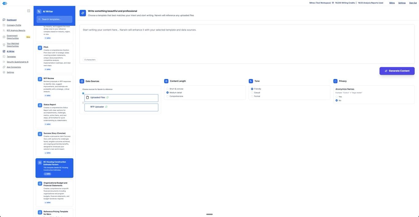Click into the content writing text area
The width and height of the screenshot is (419, 217).
click(x=247, y=44)
